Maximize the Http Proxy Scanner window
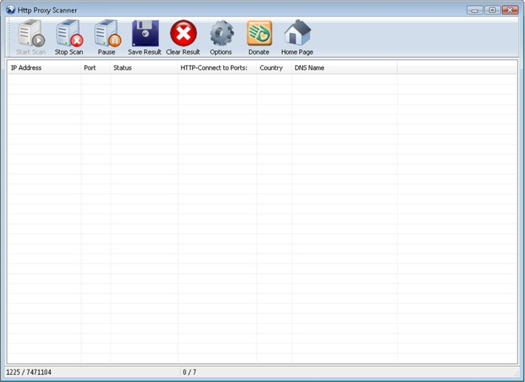Image resolution: width=525 pixels, height=382 pixels. point(492,10)
